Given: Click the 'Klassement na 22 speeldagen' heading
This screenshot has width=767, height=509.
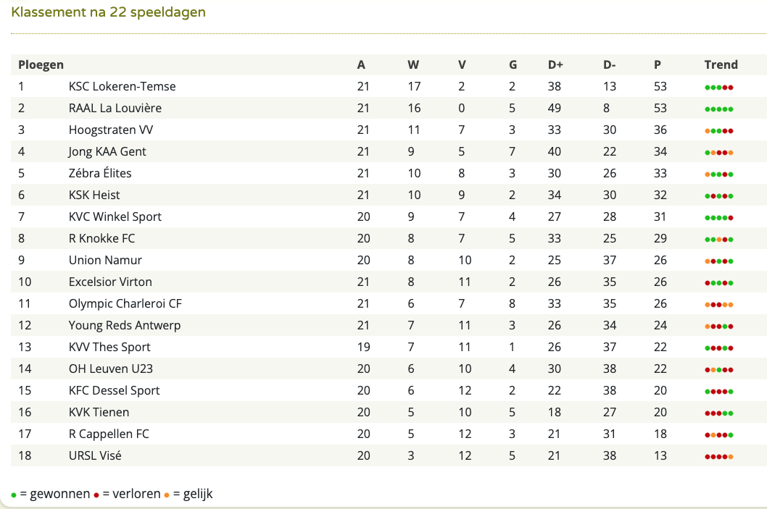Looking at the screenshot, I should (x=109, y=12).
